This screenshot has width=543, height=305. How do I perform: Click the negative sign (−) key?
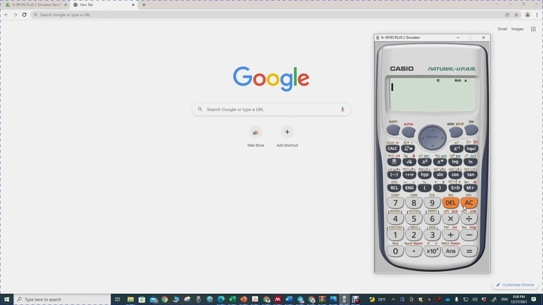(394, 175)
